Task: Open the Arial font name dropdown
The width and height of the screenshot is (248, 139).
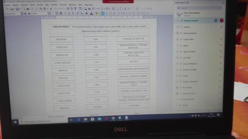Action: pyautogui.click(x=49, y=13)
